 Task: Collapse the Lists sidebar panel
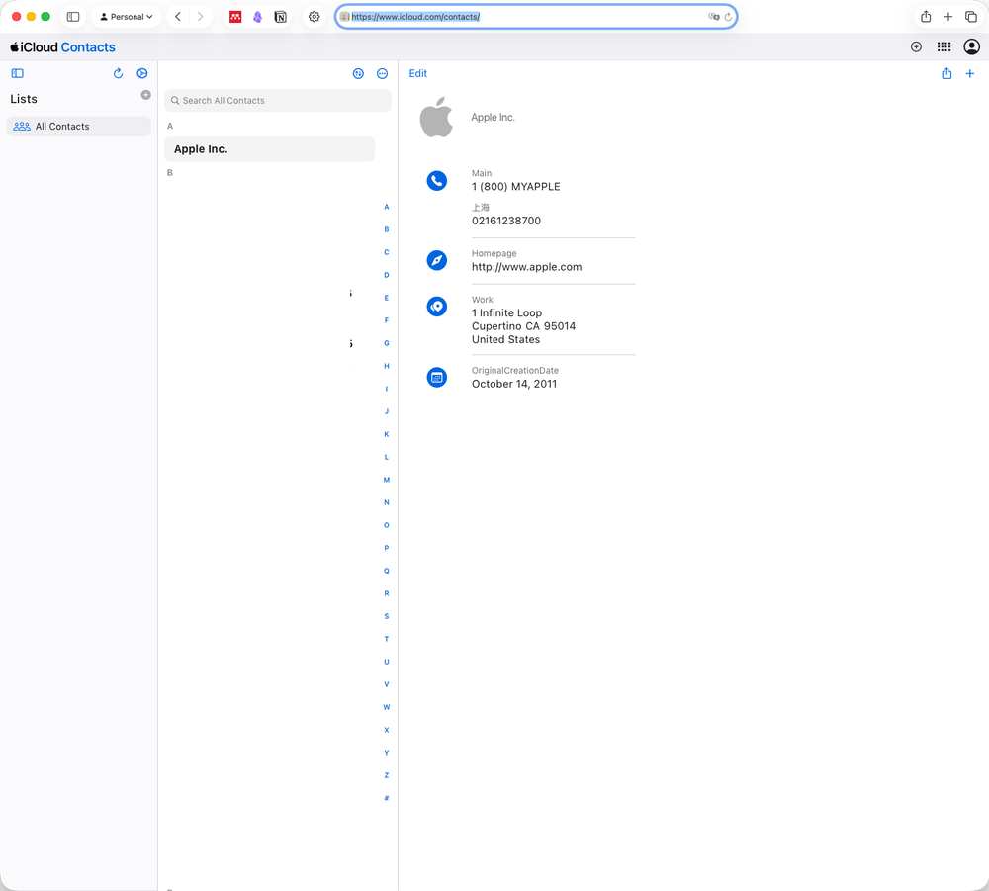tap(18, 74)
